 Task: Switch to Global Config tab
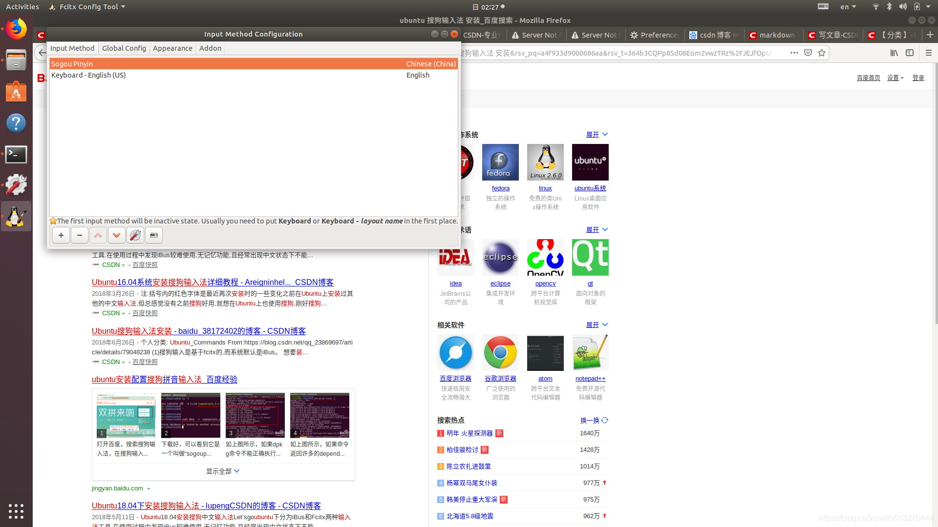coord(124,48)
